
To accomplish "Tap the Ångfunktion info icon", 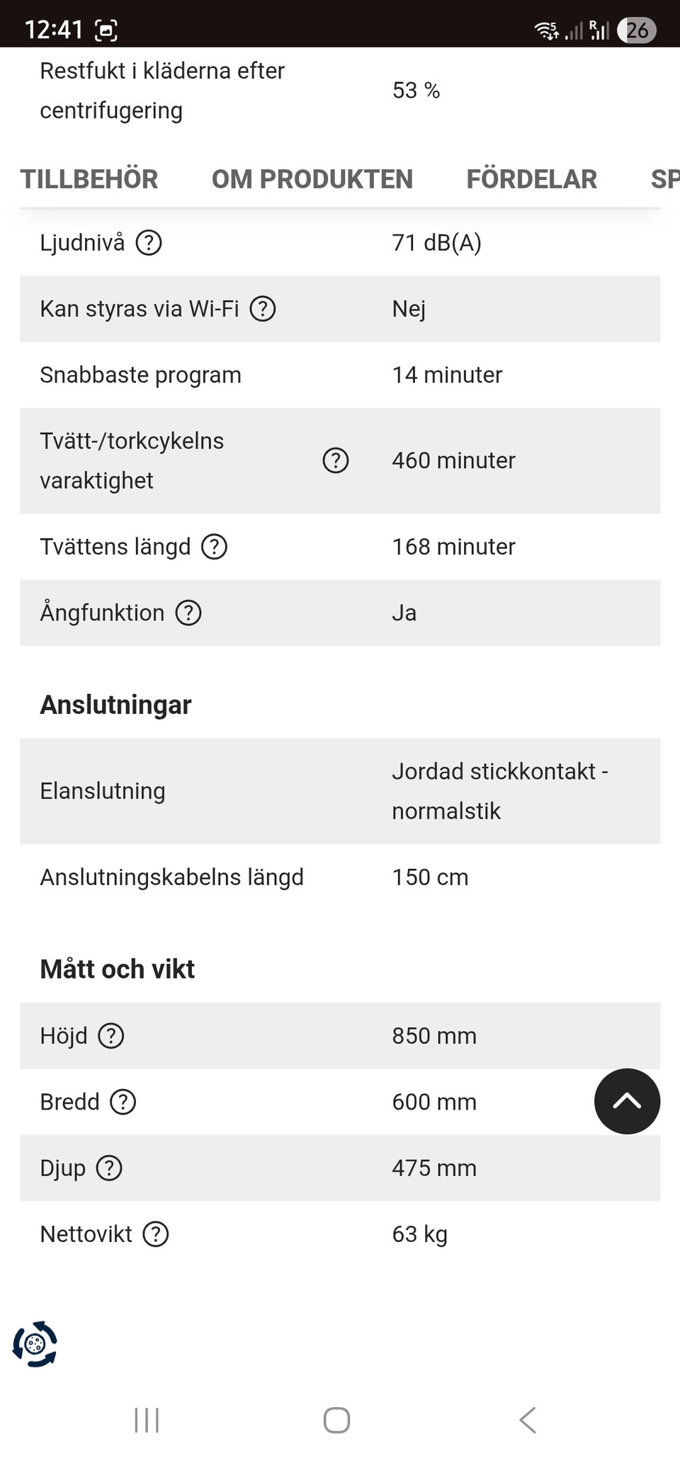I will pos(188,613).
